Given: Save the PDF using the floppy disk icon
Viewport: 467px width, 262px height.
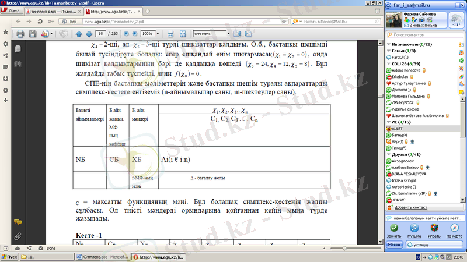Looking at the screenshot, I should tap(33, 34).
